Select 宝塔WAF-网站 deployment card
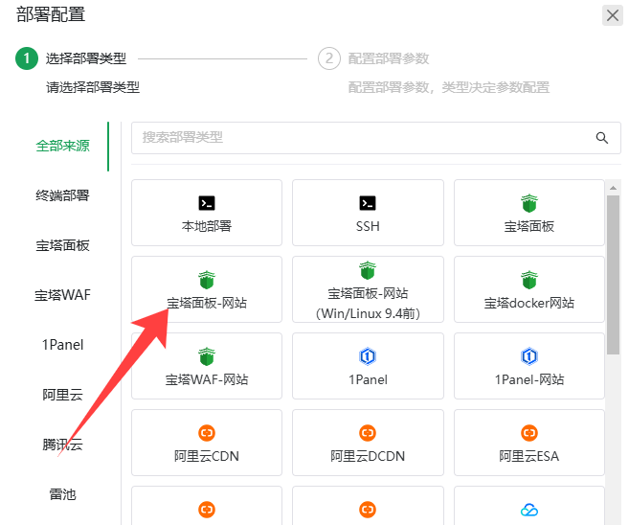Screen dimensions: 629x525 pyautogui.click(x=207, y=365)
